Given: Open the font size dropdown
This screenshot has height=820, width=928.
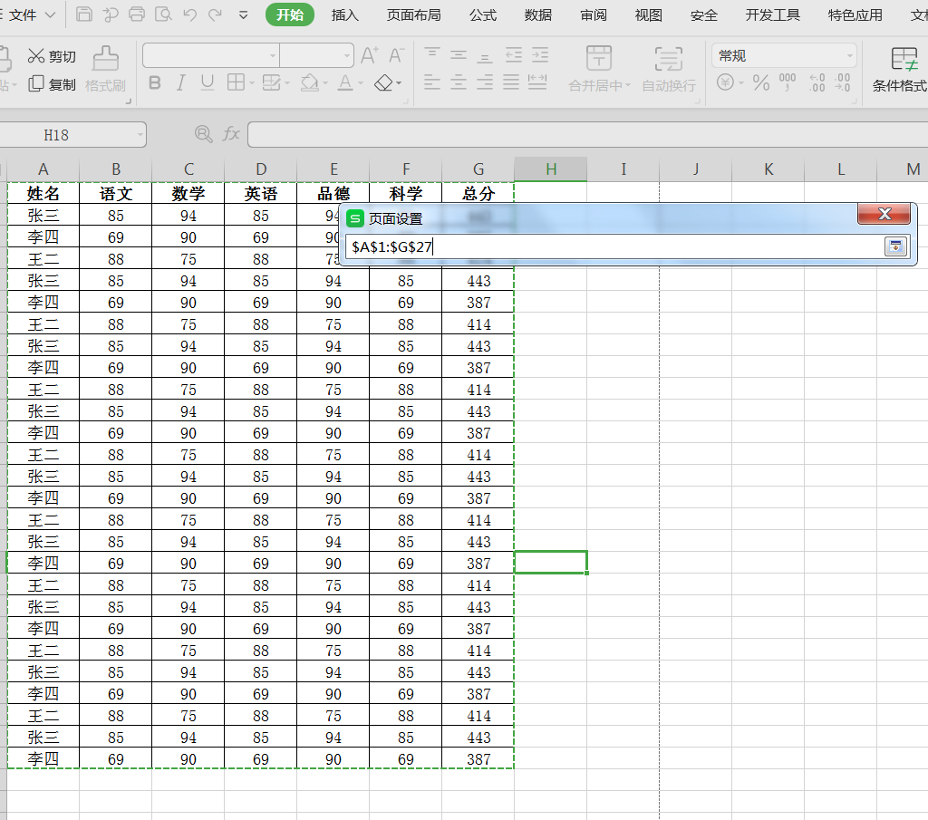Looking at the screenshot, I should click(x=347, y=55).
